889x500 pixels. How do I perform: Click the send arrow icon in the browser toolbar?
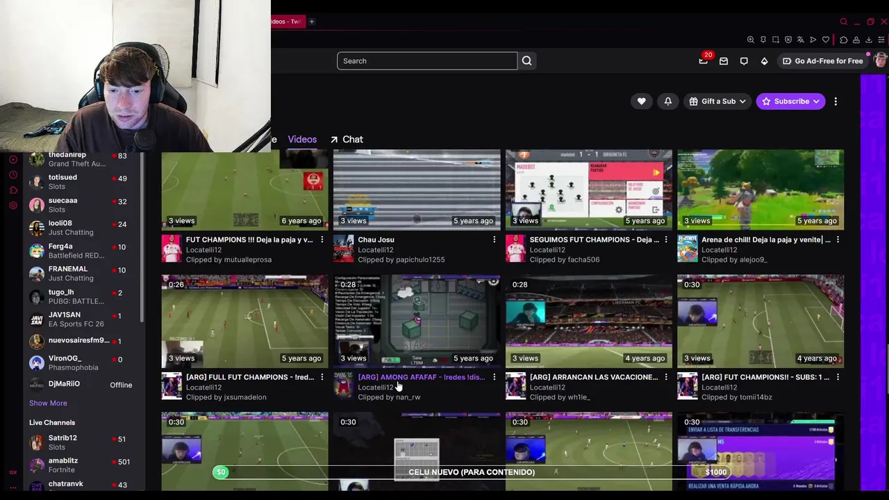pos(813,40)
